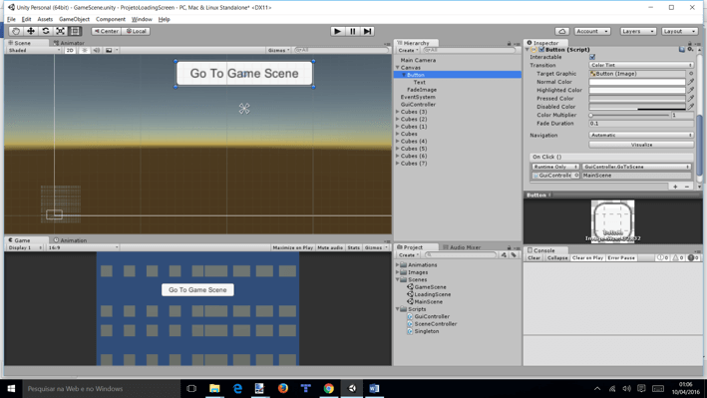This screenshot has width=707, height=398.
Task: Pick Highlighted Color with eyedropper
Action: pyautogui.click(x=690, y=90)
